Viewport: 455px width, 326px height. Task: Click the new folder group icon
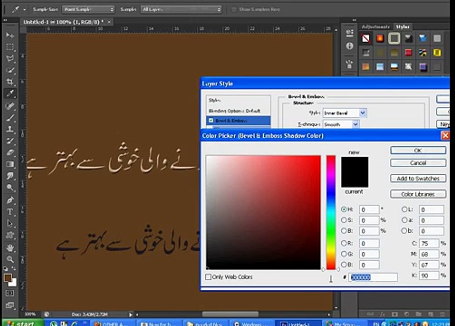click(x=418, y=314)
